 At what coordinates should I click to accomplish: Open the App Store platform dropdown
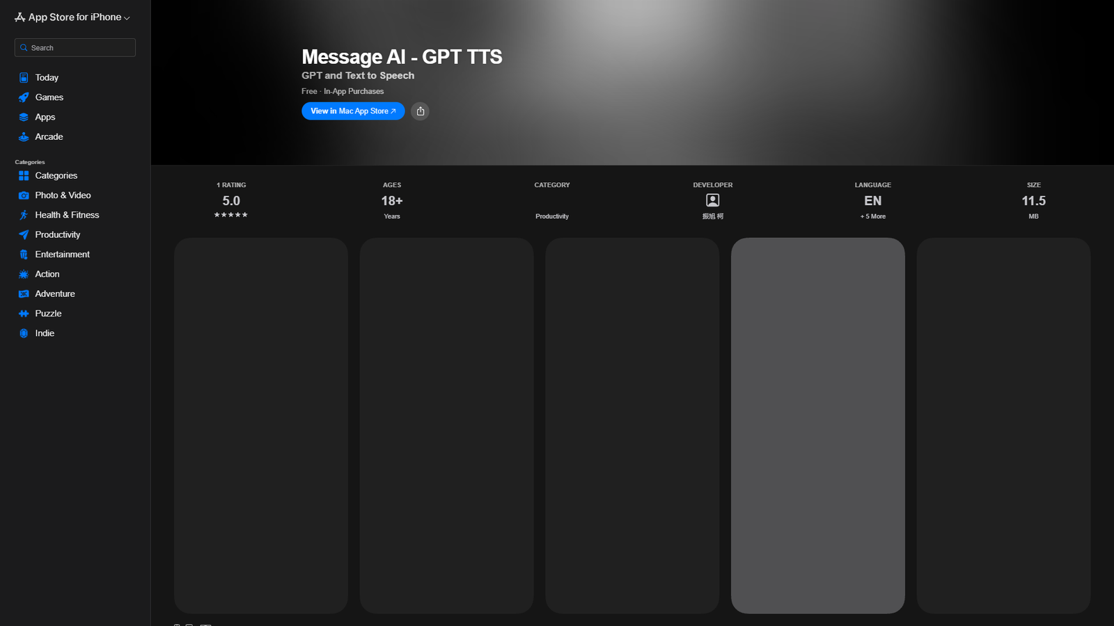click(x=72, y=17)
